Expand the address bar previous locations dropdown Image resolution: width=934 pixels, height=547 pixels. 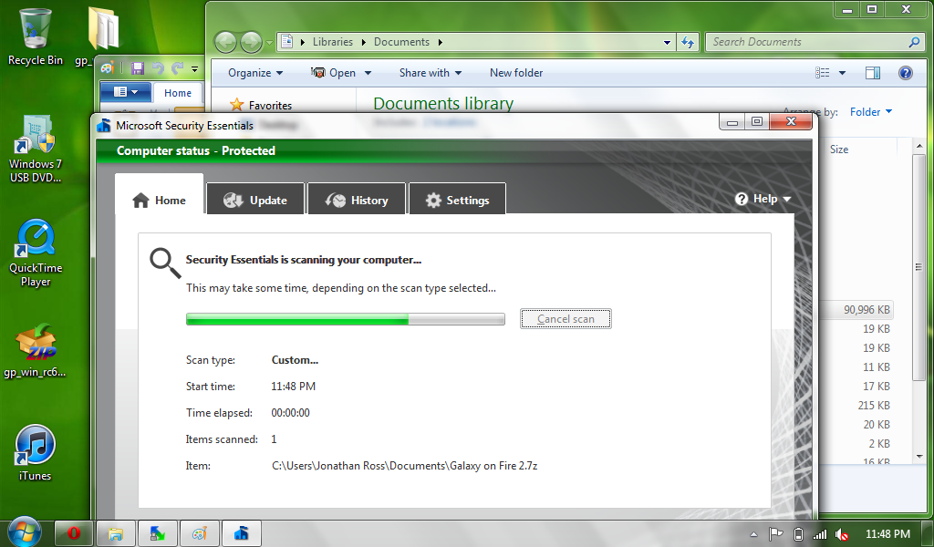[667, 42]
